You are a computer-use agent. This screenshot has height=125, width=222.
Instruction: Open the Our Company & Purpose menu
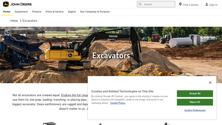tap(95, 12)
